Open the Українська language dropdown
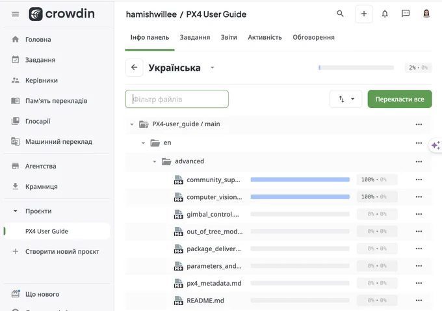Viewport: 442px width, 311px height. coord(213,68)
